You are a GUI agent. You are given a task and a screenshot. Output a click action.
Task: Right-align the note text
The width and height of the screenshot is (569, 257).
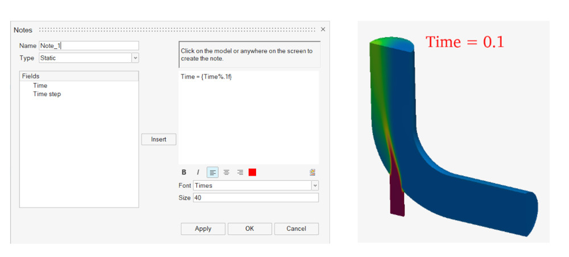click(x=240, y=172)
